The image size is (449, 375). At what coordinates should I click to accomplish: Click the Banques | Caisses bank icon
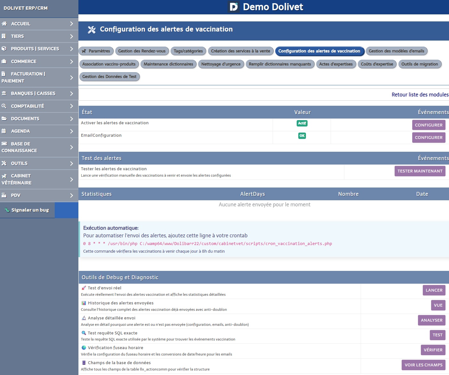[4, 93]
